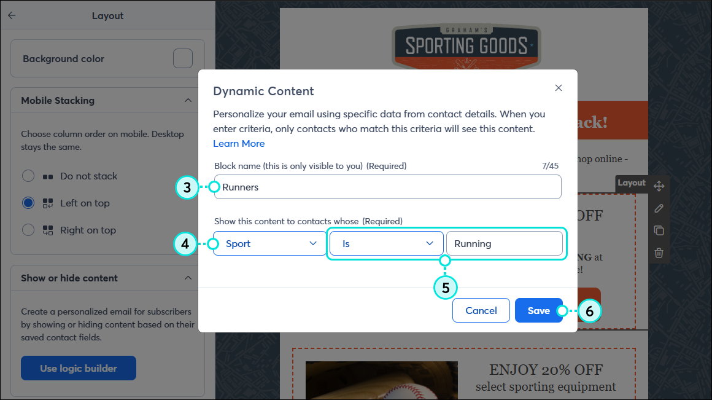Select the Do not stack radio button
This screenshot has height=400, width=712.
point(28,176)
